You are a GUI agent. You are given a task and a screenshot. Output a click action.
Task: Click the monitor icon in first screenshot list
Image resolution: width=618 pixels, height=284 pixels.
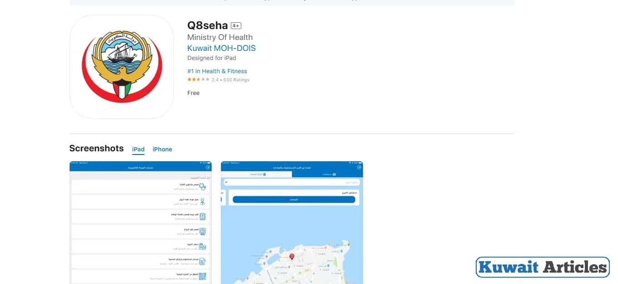click(203, 231)
